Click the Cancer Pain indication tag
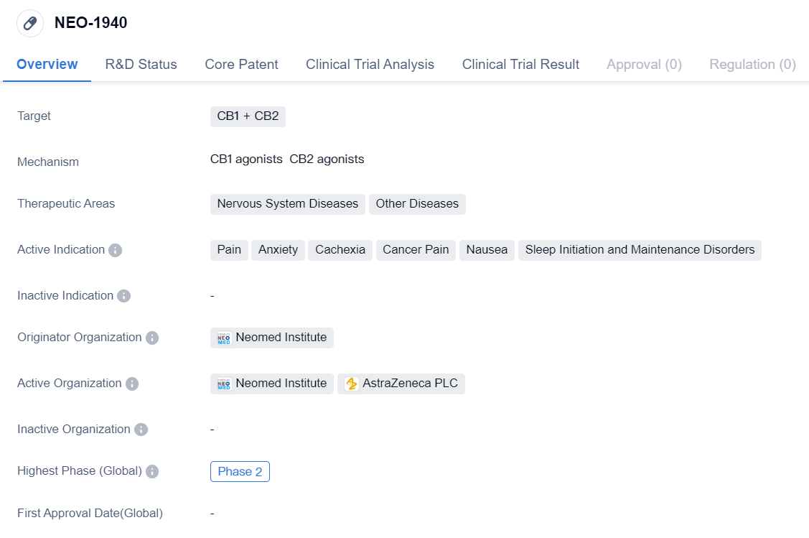 click(x=416, y=250)
